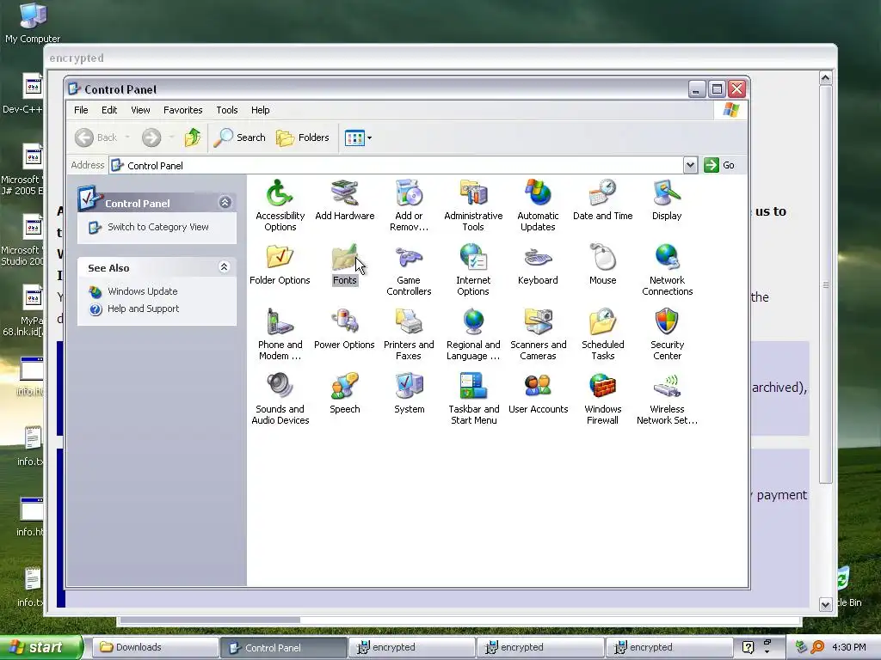Screen dimensions: 881x660
Task: Open the View menu
Action: pos(140,110)
